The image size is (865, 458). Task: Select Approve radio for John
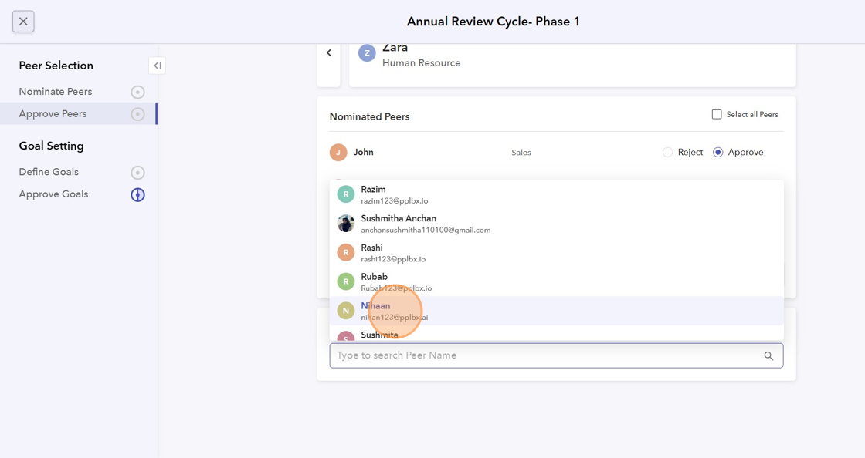click(x=718, y=153)
